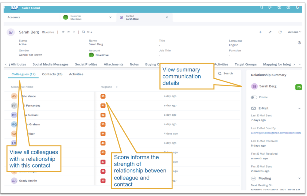Click the E-Mail envelope icon
Screen dimensions: 307x196
click(254, 108)
